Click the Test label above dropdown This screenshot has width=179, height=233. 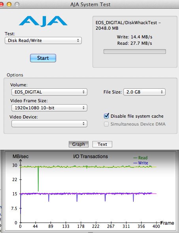10,34
